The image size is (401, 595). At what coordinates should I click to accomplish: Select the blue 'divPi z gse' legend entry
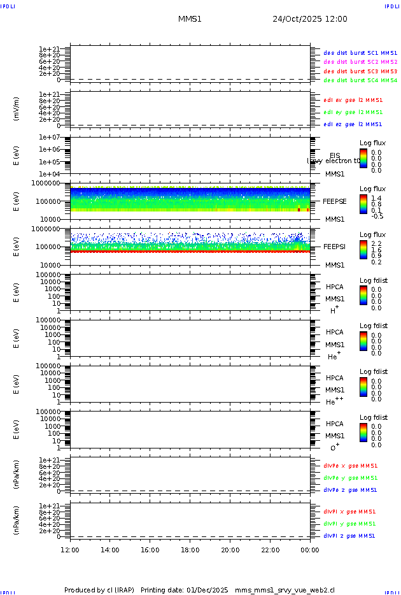tap(349, 536)
